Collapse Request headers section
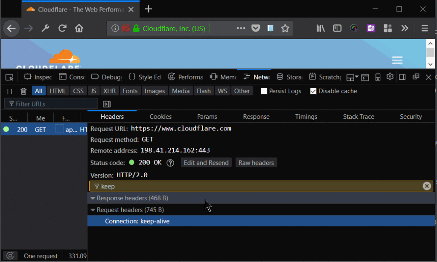Viewport: 437px width, 262px height. pyautogui.click(x=93, y=210)
